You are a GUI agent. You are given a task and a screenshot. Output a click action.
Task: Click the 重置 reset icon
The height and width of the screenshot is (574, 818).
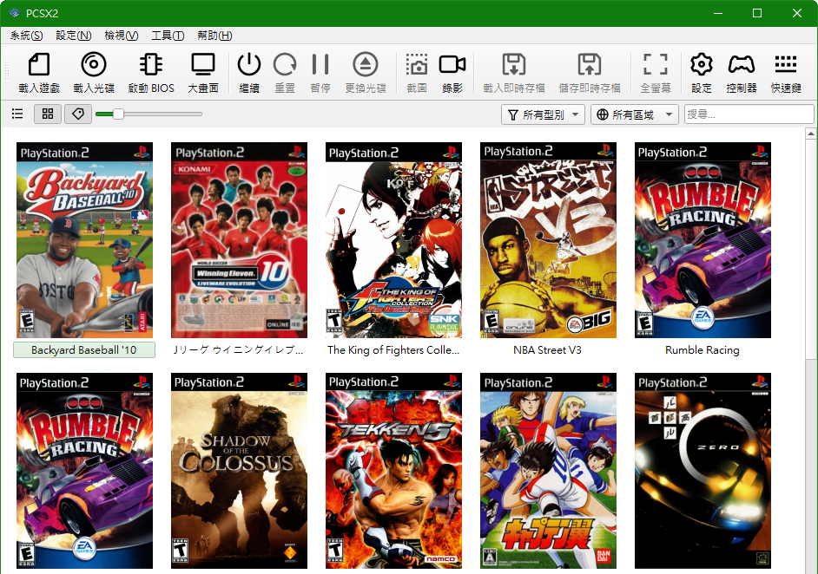[x=285, y=64]
